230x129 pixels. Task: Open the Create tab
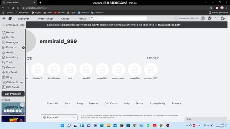(65, 19)
